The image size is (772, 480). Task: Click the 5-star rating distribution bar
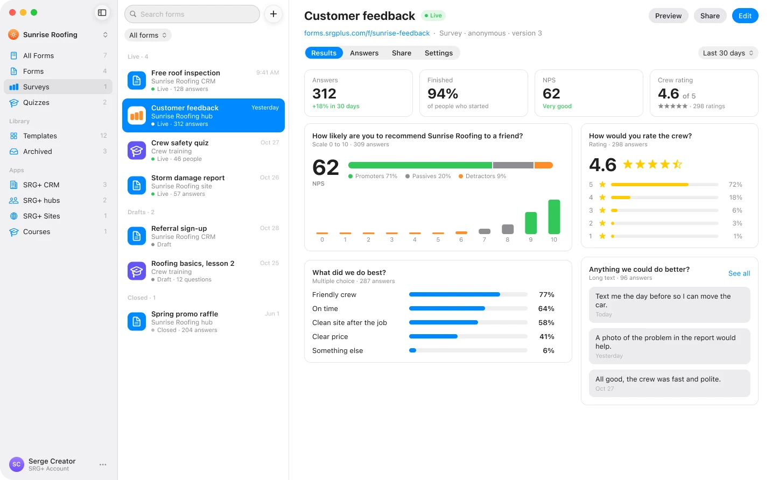[665, 185]
